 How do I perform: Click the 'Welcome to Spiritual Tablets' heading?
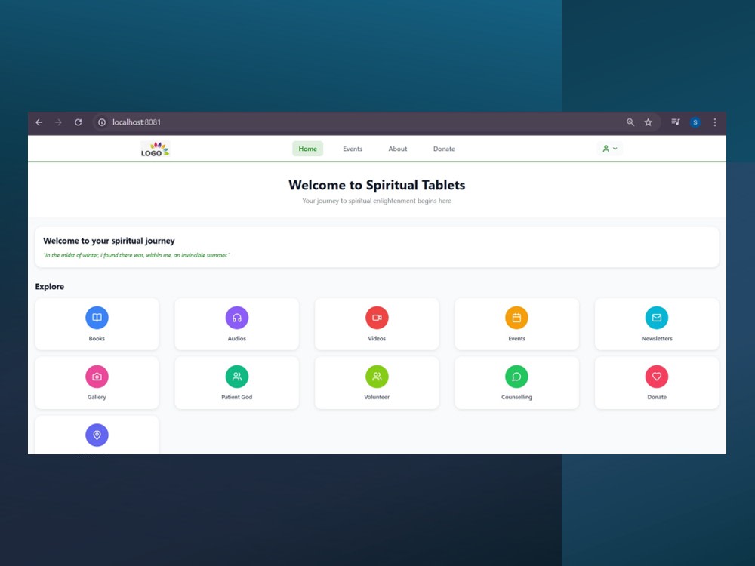click(377, 185)
